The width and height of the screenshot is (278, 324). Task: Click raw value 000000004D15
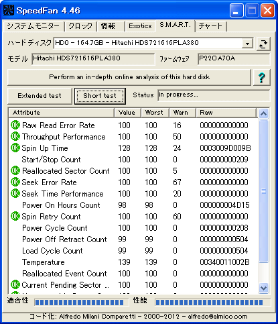pos(224,205)
